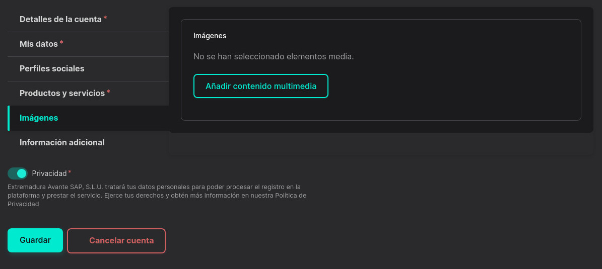Go to Productos y servicios tab
Screen dimensions: 602x269
[x=62, y=93]
